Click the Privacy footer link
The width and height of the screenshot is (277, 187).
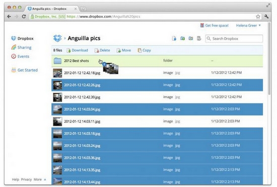click(x=26, y=179)
